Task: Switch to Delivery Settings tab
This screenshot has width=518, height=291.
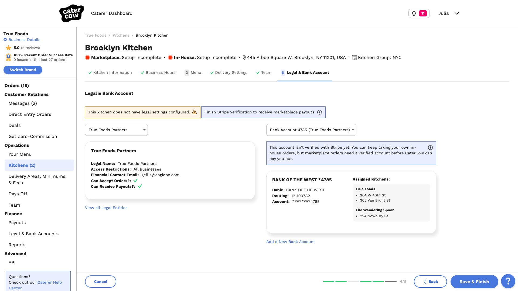Action: coord(229,73)
